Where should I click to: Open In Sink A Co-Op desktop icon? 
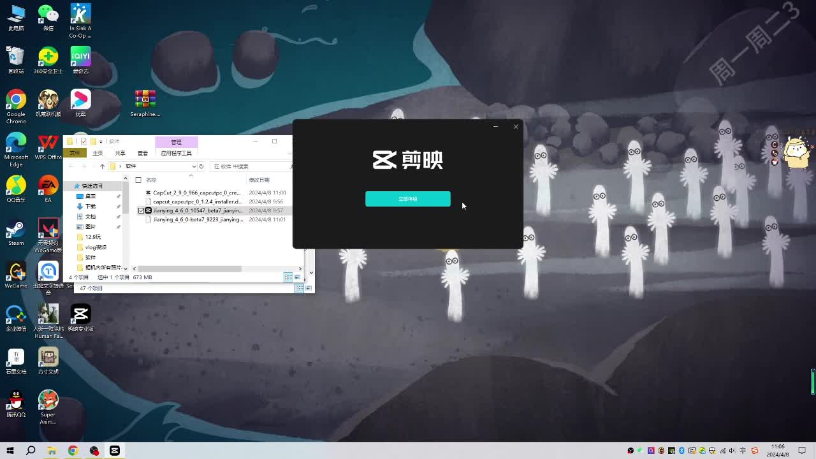click(x=80, y=20)
